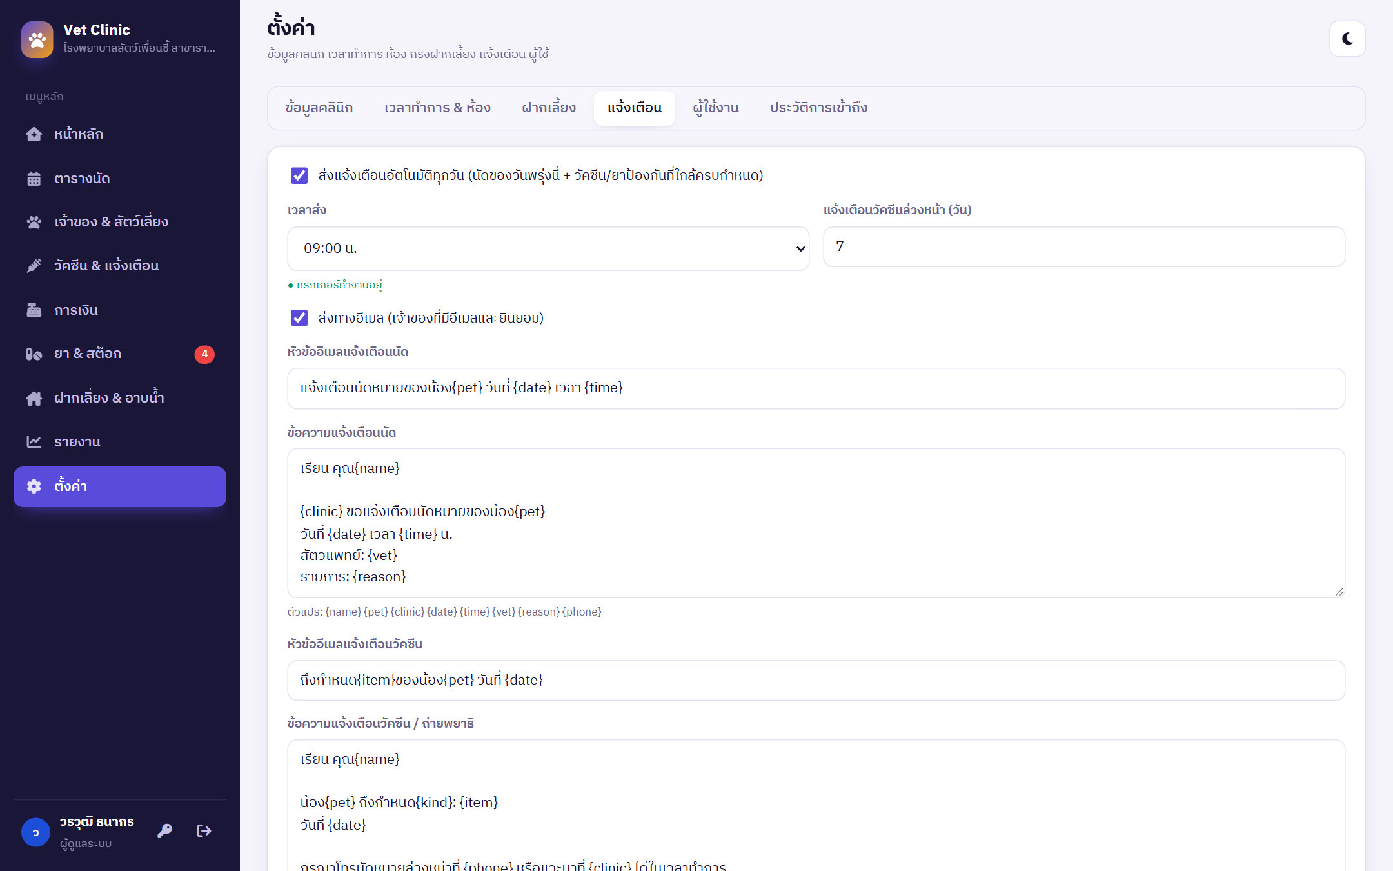Switch to ข้อมูลคลินิก tab
This screenshot has width=1393, height=871.
[319, 108]
